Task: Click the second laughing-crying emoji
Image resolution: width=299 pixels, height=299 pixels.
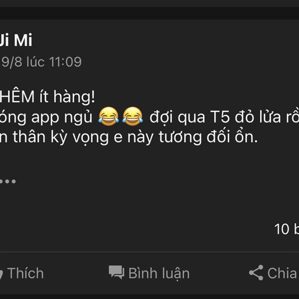Action: [133, 116]
